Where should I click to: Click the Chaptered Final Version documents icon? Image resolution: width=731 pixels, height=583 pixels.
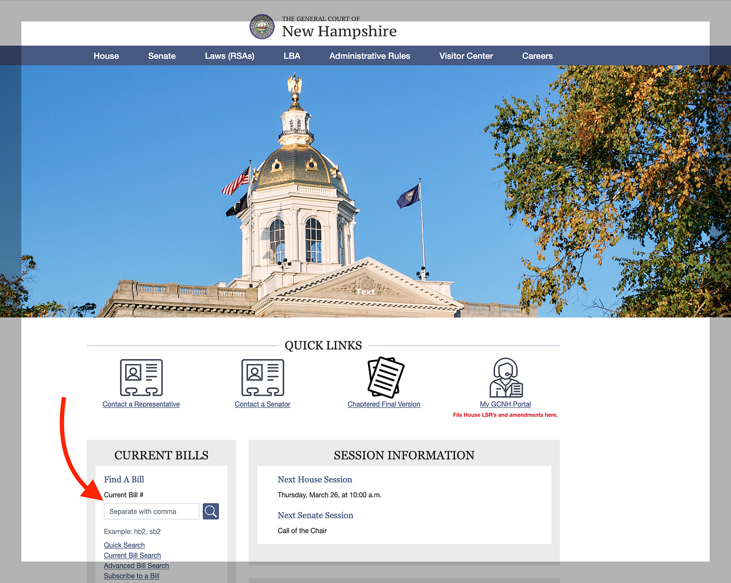point(386,377)
